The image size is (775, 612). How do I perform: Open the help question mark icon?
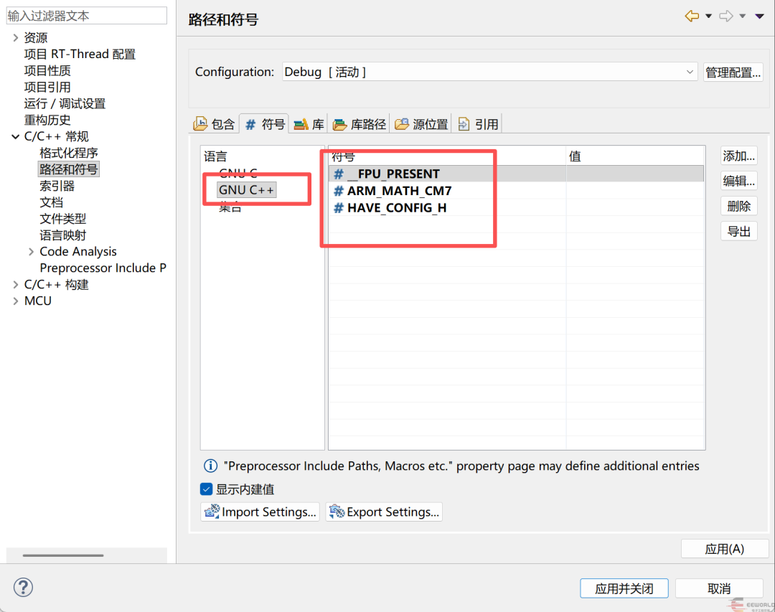click(23, 588)
